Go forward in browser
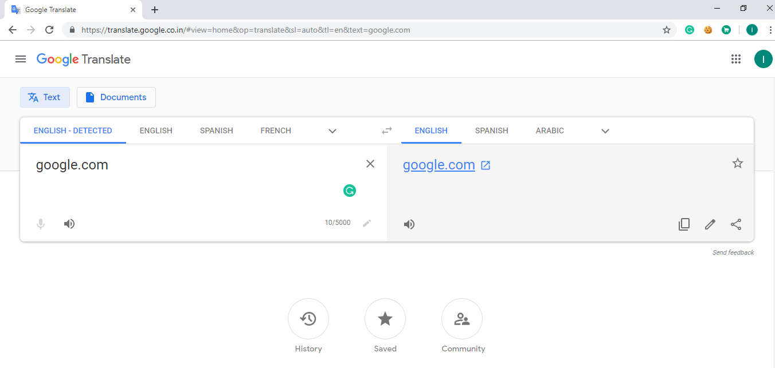The height and width of the screenshot is (368, 775). pos(31,30)
